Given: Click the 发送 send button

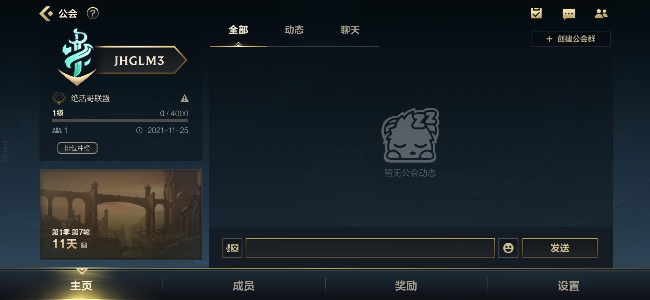Looking at the screenshot, I should pos(560,248).
